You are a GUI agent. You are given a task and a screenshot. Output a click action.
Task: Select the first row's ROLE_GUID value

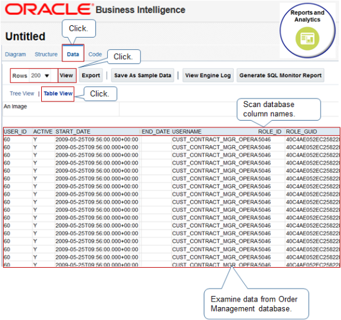313,139
